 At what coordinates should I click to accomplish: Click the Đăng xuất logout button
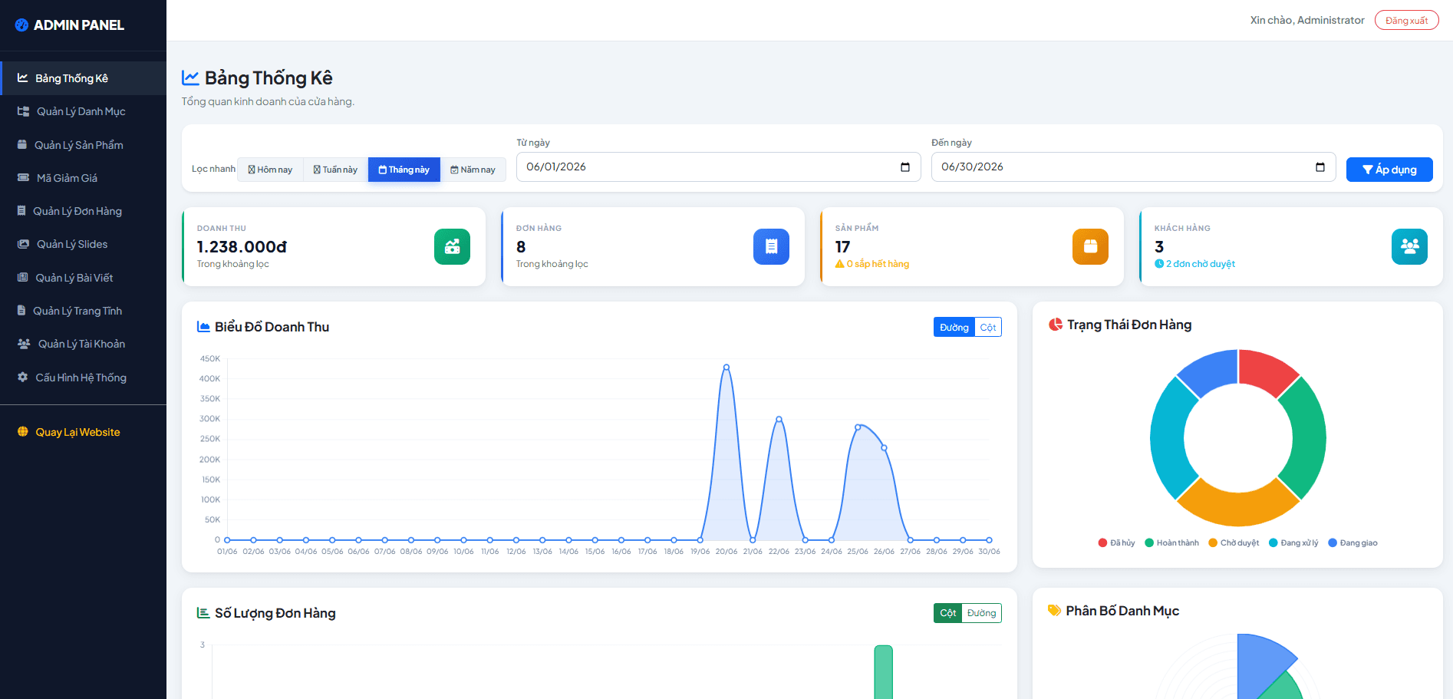tap(1406, 21)
